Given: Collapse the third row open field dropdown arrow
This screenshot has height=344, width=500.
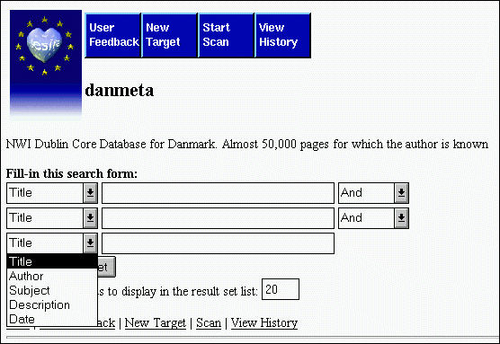Looking at the screenshot, I should point(90,243).
